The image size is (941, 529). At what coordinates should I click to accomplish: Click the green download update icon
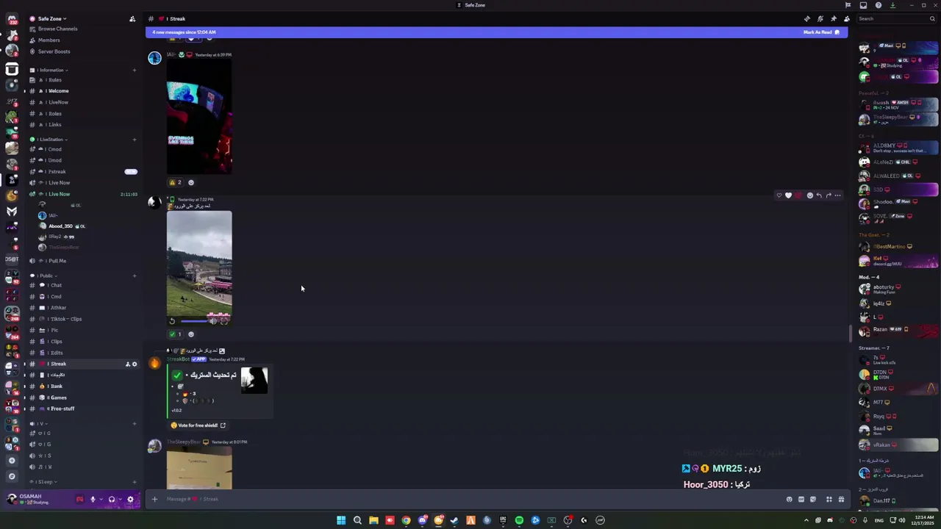[x=892, y=5]
